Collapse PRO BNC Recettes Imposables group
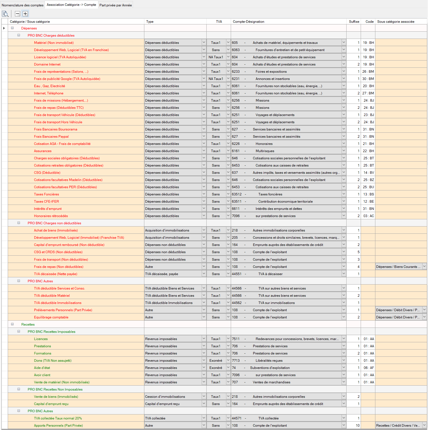Image resolution: width=428 pixels, height=430 pixels. point(19,331)
